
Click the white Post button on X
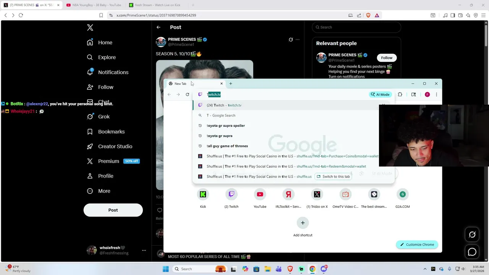113,210
